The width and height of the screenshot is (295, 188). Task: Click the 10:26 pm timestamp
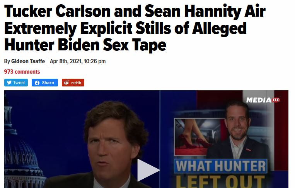click(95, 61)
